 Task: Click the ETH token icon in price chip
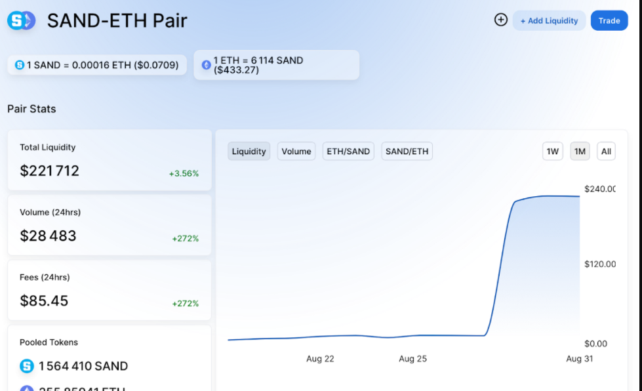tap(207, 65)
